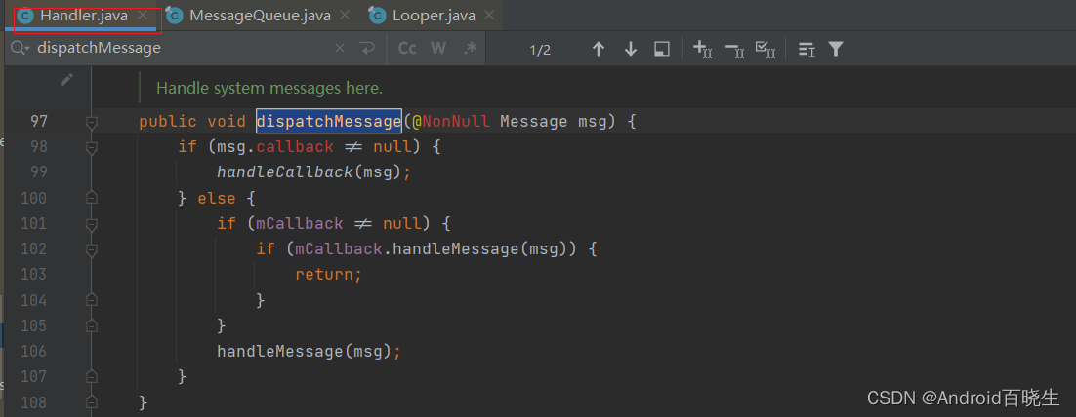Open the search filter funnel icon
The image size is (1076, 417).
click(x=835, y=49)
